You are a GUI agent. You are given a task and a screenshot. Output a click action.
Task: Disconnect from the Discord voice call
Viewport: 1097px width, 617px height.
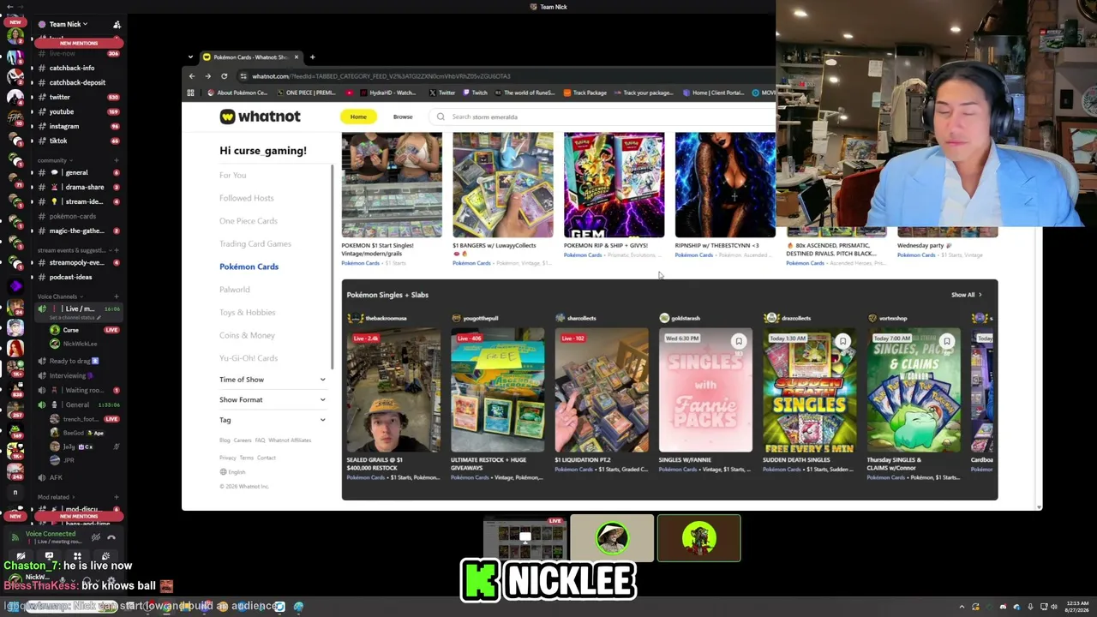(x=111, y=537)
